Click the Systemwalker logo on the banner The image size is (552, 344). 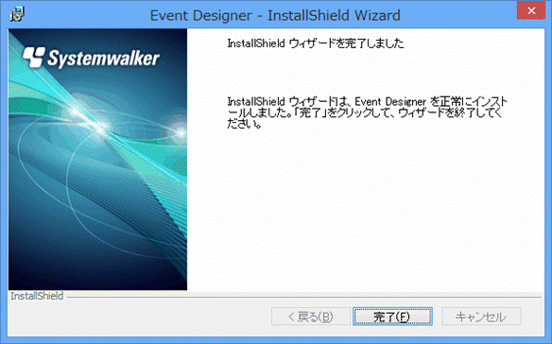(91, 58)
